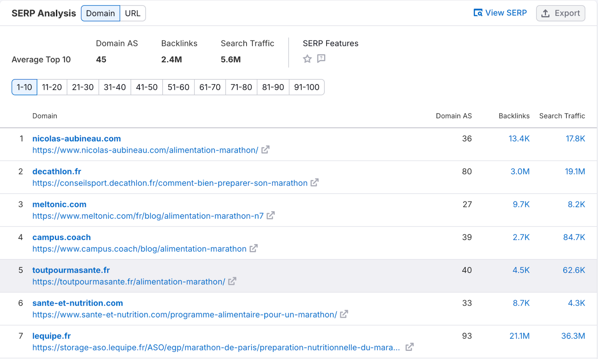Select the 51-60 results range
Viewport: 598px width, 359px height.
click(x=179, y=87)
